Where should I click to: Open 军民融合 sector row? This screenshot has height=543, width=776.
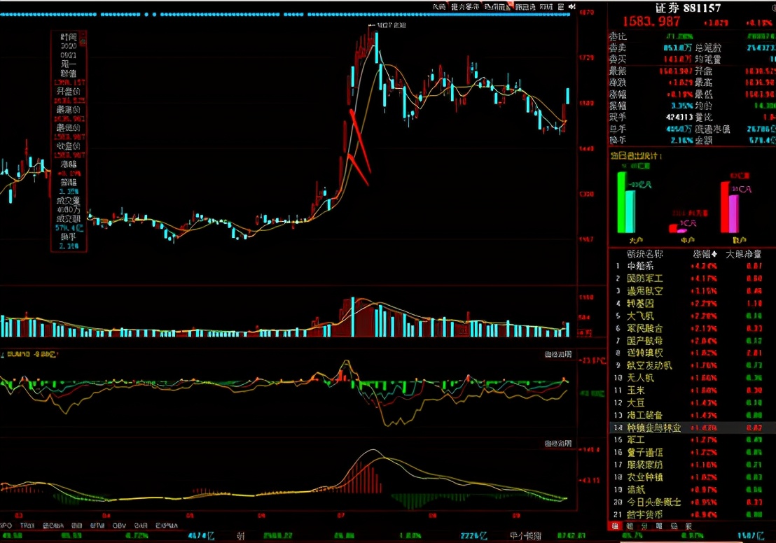pos(693,328)
